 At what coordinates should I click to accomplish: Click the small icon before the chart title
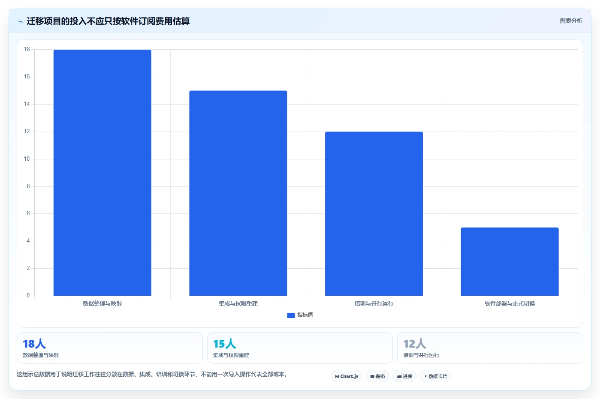pos(20,21)
